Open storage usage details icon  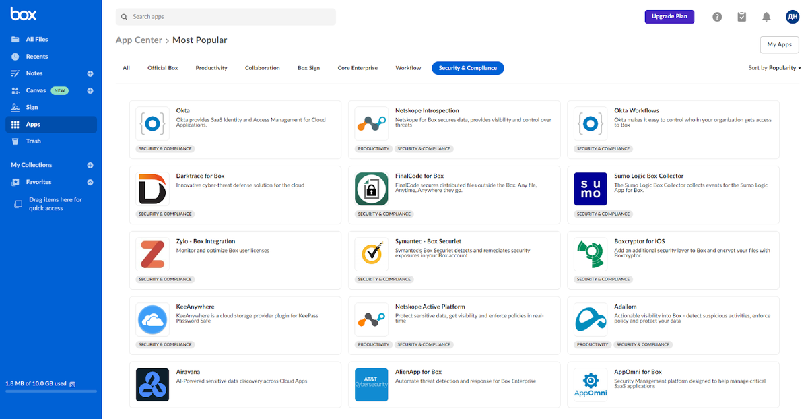(x=73, y=384)
